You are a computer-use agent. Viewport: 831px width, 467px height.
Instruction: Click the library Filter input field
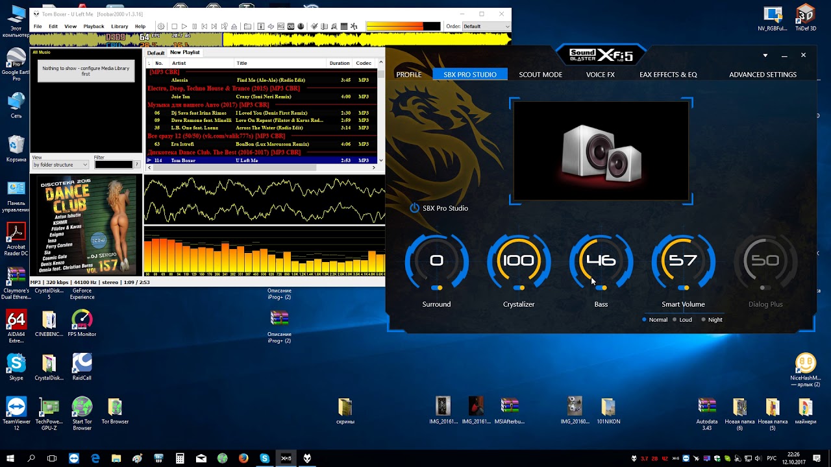pos(114,165)
